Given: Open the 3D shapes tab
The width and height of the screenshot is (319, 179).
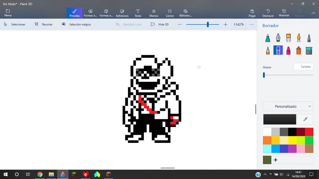Looking at the screenshot, I should click(x=106, y=13).
